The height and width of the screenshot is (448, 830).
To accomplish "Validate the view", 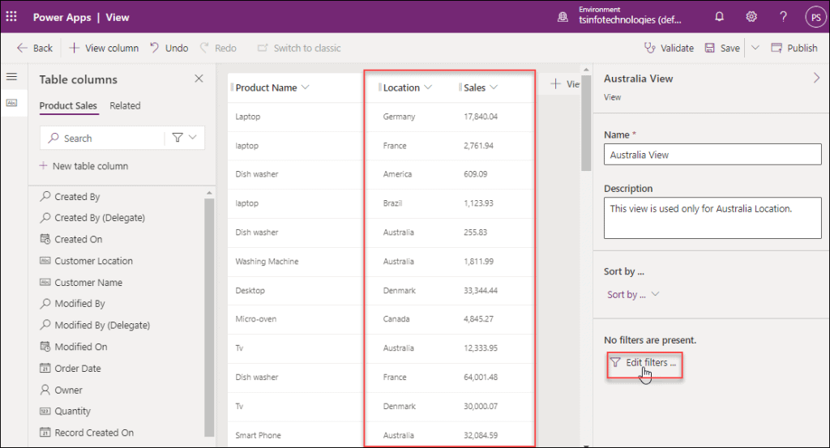I will point(669,48).
